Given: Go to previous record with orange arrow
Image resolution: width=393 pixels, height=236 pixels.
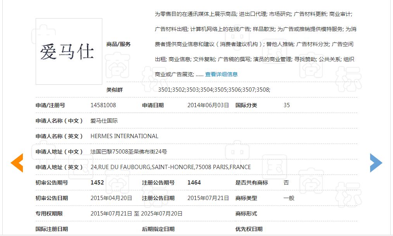Looking at the screenshot, I should click(x=17, y=162).
